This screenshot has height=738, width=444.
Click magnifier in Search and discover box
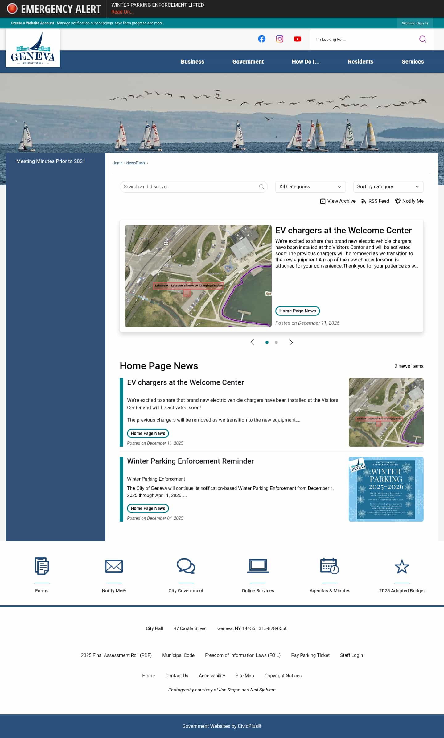(x=262, y=187)
